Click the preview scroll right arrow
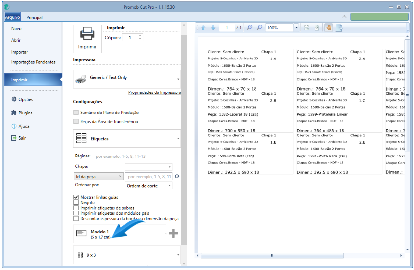Viewport: 414px width, 270px height. tap(401, 255)
